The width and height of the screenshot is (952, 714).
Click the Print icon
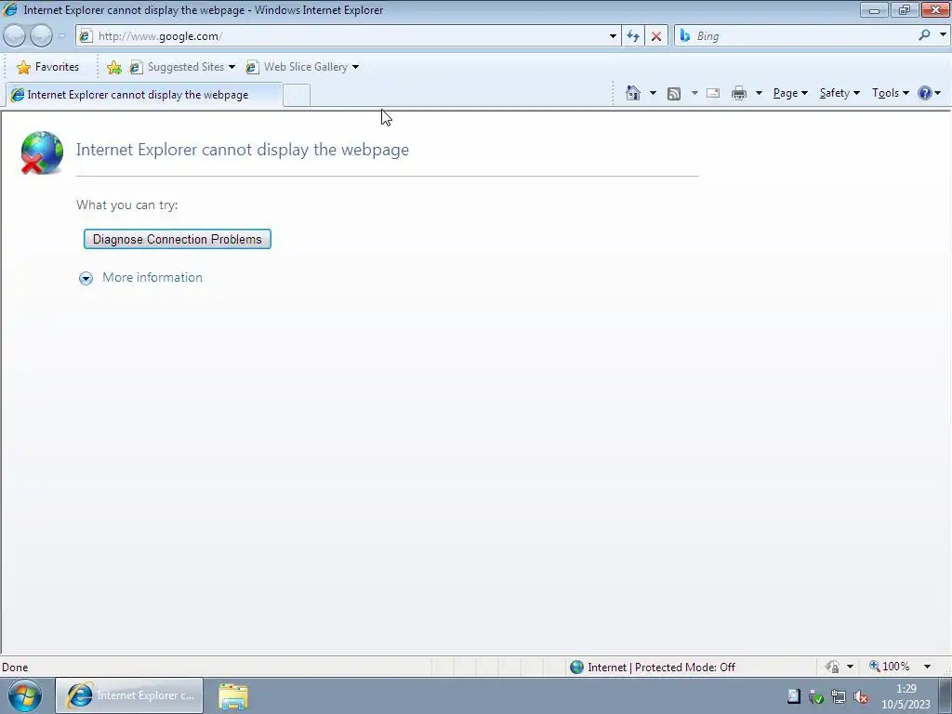[739, 93]
